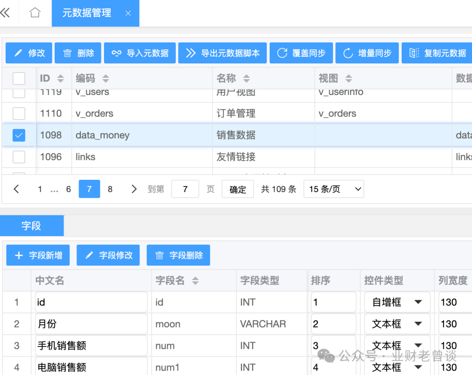472x375 pixels.
Task: Open 控件类型 dropdown for 月份 row
Action: [x=397, y=324]
